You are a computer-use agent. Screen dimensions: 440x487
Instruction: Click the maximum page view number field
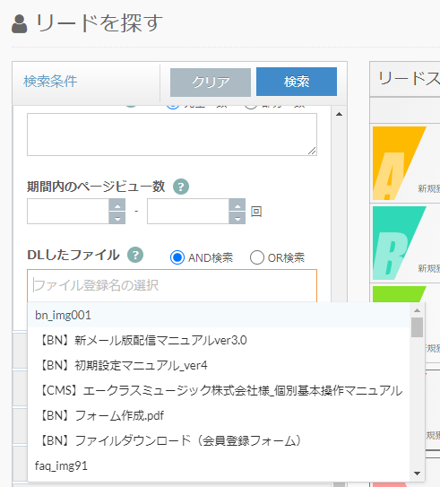click(x=188, y=211)
